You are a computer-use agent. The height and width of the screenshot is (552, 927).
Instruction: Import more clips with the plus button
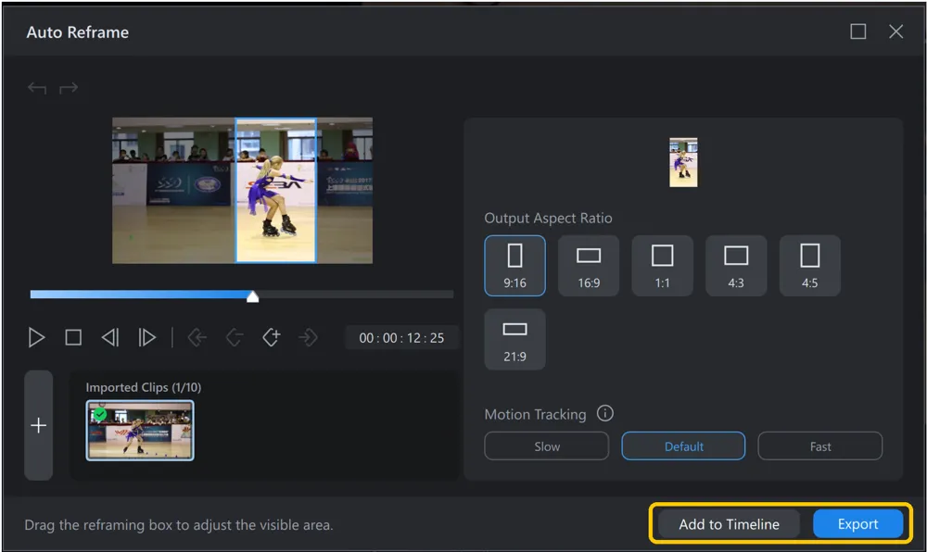[x=38, y=425]
